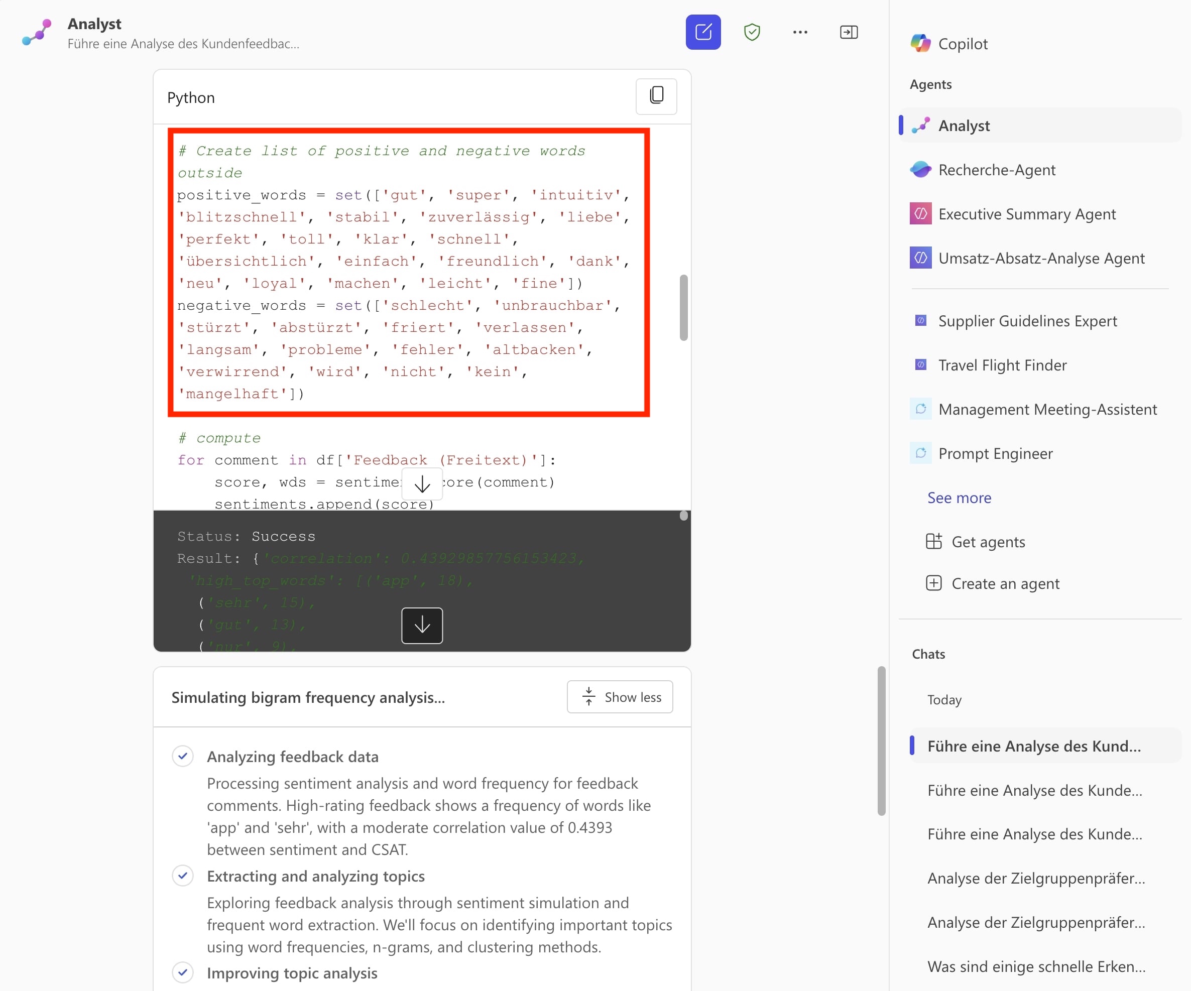
Task: Click the Create an agent plus icon
Action: coord(933,583)
